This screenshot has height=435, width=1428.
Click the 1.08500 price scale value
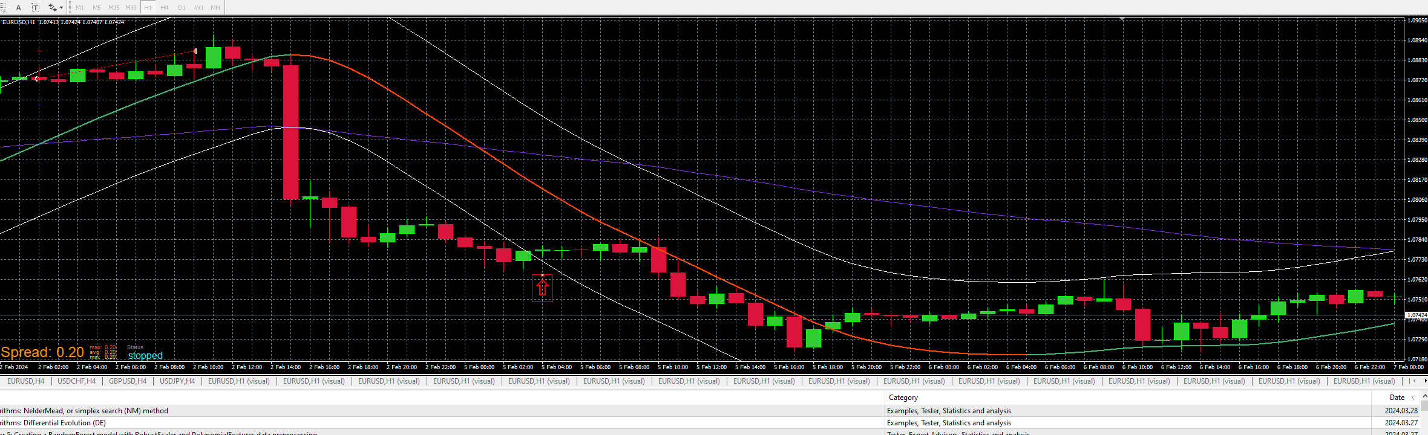tap(1417, 120)
